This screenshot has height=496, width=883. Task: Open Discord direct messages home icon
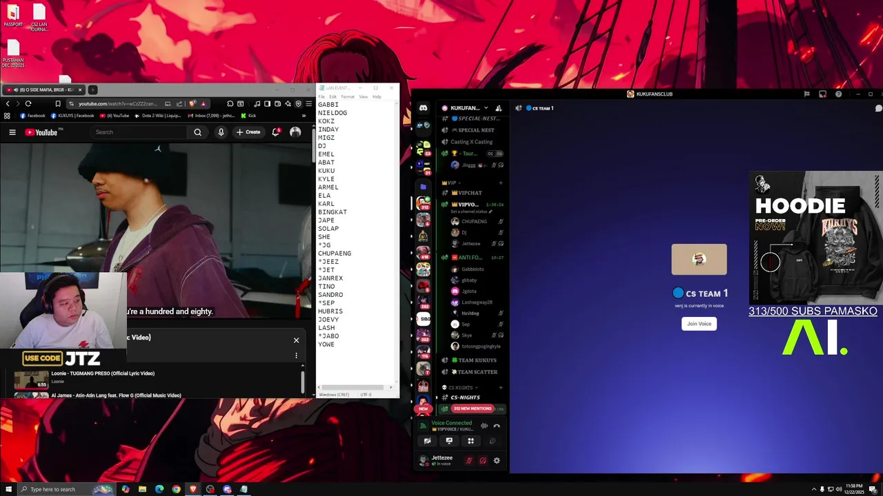click(x=423, y=108)
